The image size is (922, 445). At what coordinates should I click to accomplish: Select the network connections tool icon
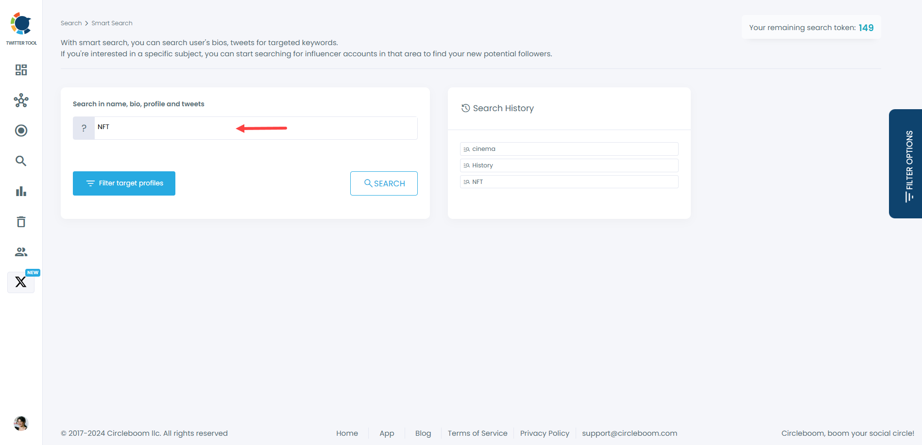(x=21, y=100)
